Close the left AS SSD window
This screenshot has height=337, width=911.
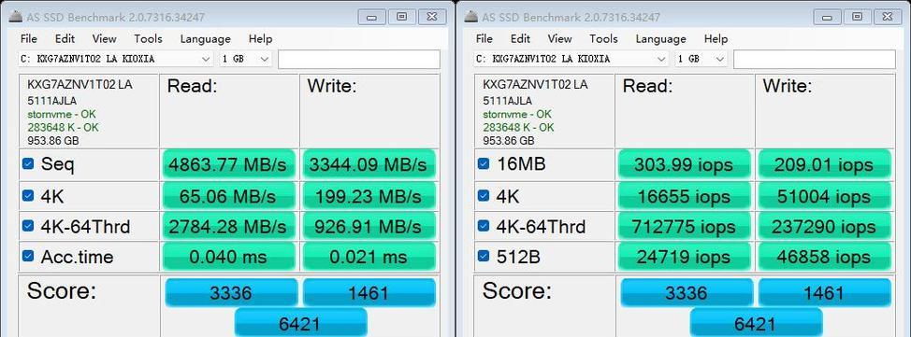click(432, 17)
